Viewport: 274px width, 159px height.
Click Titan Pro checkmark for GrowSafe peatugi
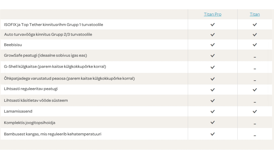(x=212, y=56)
